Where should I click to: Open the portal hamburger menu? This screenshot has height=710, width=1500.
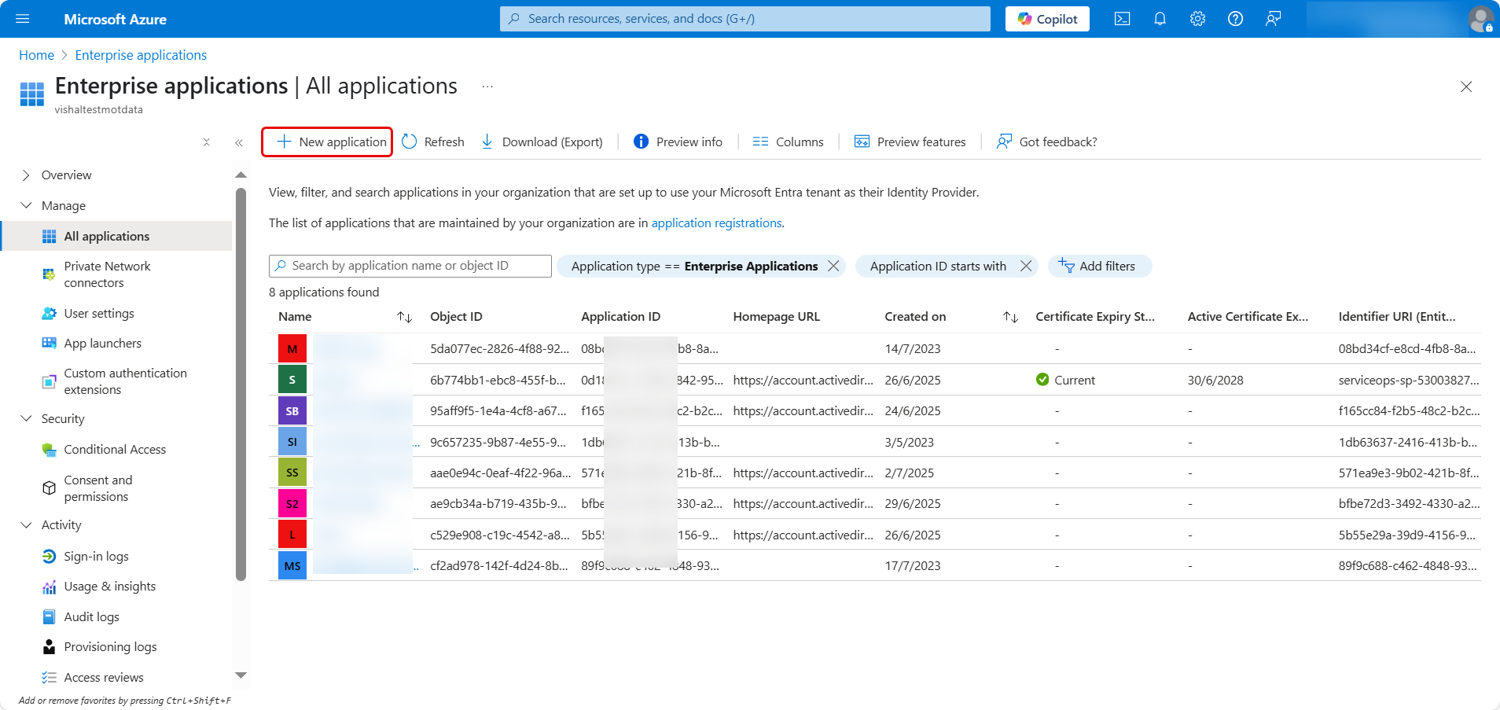(x=22, y=19)
